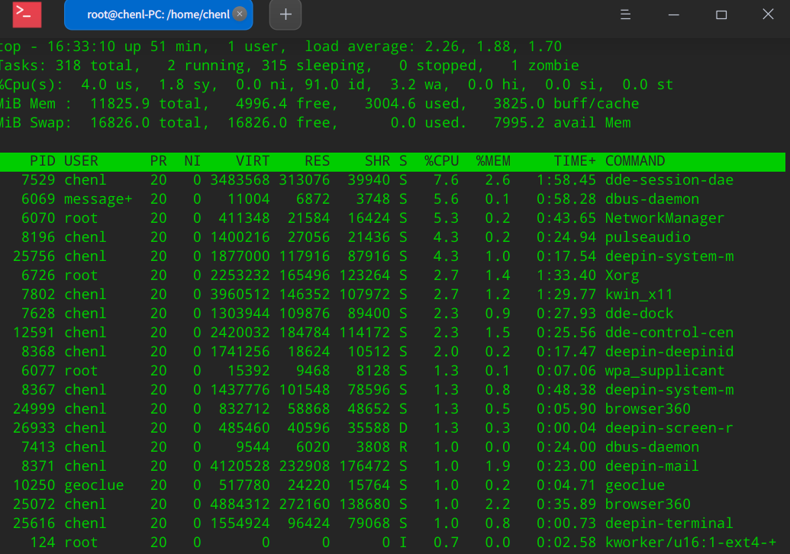Click the Xorg command name

[x=622, y=275]
